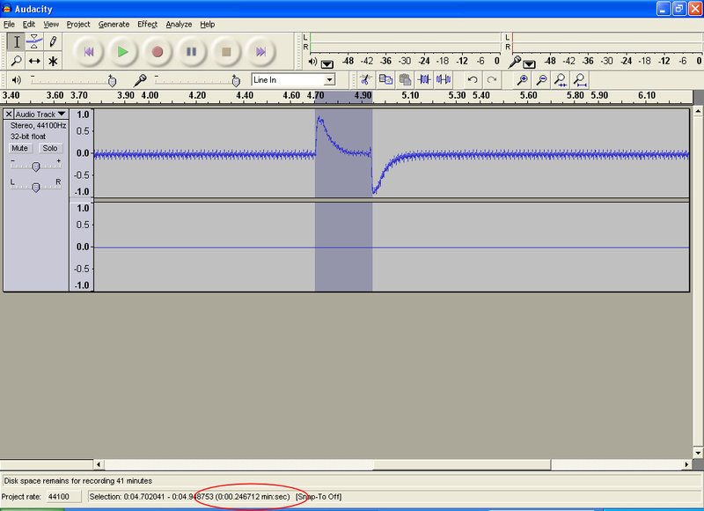The image size is (704, 511).
Task: Select the Zoom magnifier tool
Action: (x=17, y=61)
